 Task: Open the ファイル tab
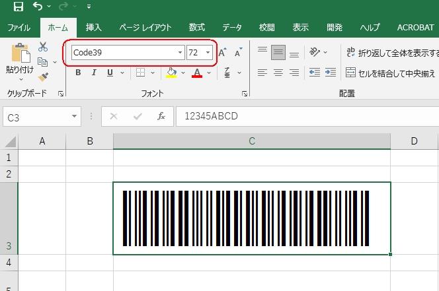(19, 28)
